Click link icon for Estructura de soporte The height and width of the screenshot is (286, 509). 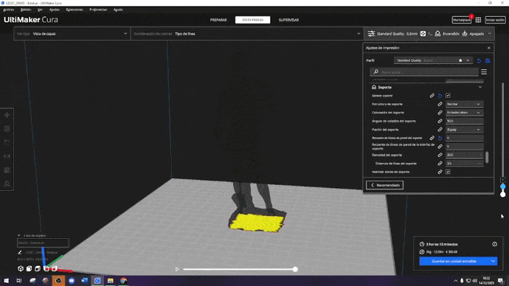coord(440,104)
